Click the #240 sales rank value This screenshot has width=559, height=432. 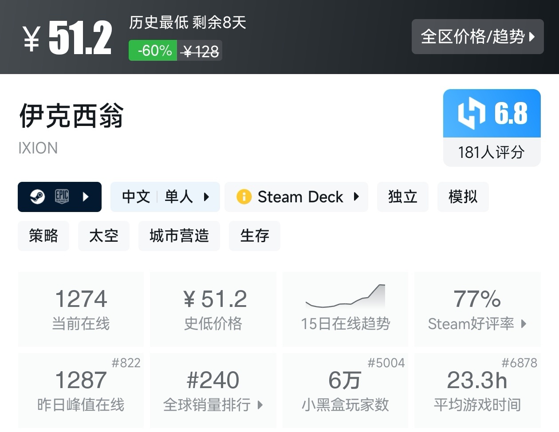coord(213,380)
